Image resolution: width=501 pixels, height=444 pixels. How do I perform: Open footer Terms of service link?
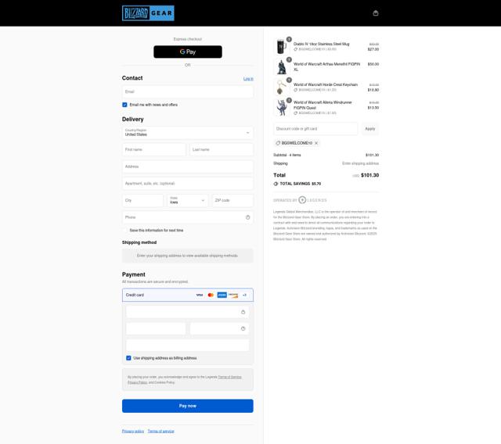[x=160, y=431]
